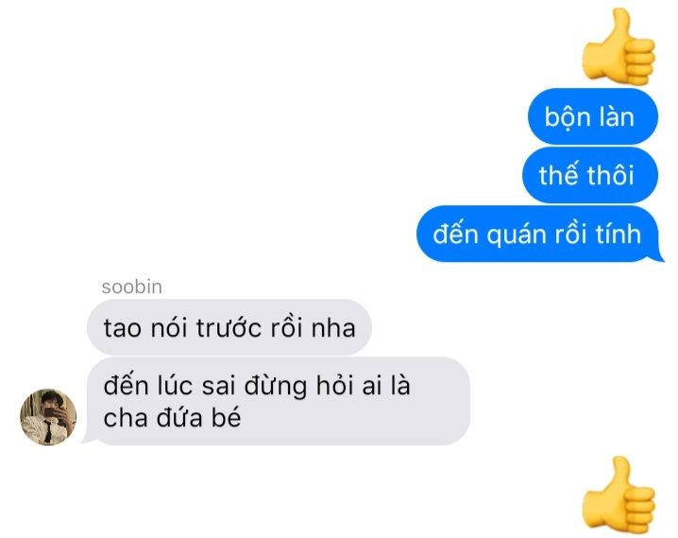Click the word 'tính' in the blue bubble
Screen dimensions: 678x538
[x=619, y=234]
